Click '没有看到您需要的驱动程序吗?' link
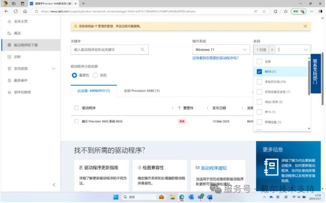326x203 pixels. (x=215, y=58)
